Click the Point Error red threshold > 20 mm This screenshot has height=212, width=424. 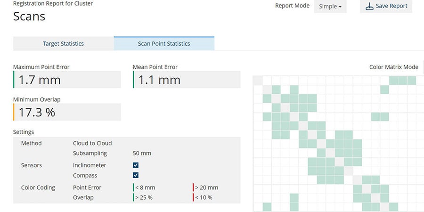(x=206, y=188)
